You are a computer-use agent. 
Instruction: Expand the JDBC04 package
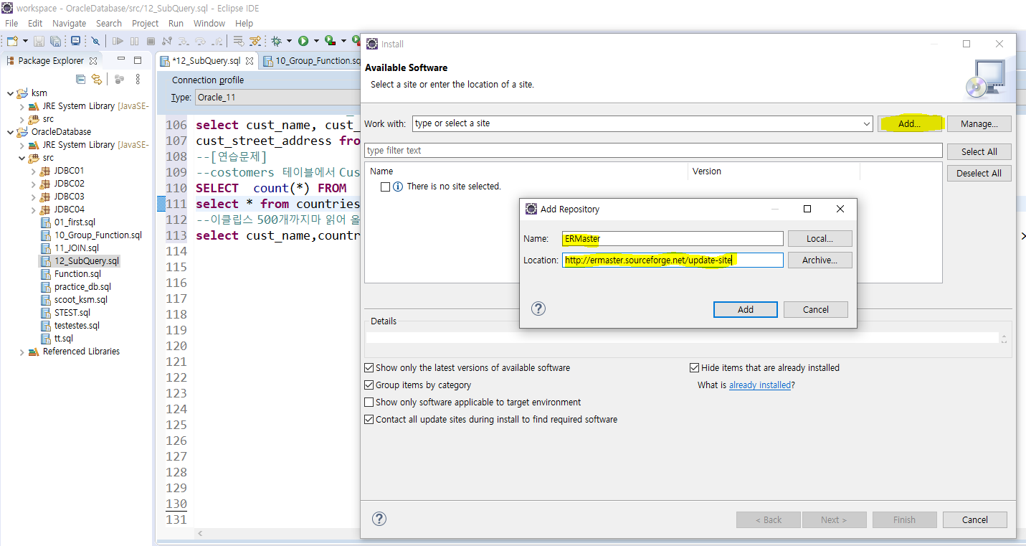tap(33, 210)
